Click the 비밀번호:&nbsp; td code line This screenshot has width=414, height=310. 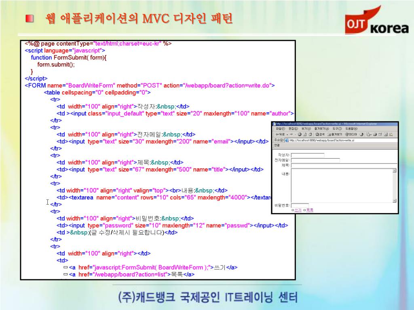(125, 218)
